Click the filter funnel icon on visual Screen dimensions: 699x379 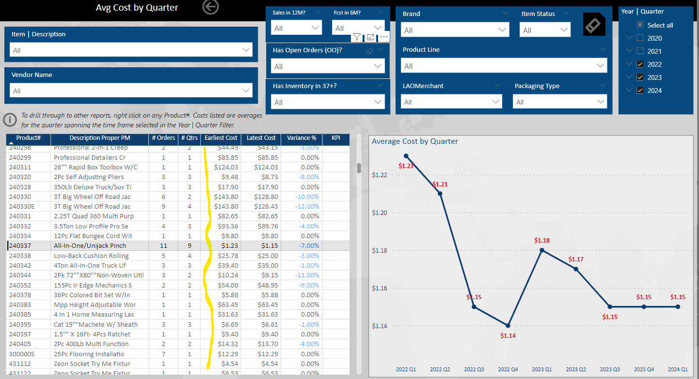pos(357,37)
